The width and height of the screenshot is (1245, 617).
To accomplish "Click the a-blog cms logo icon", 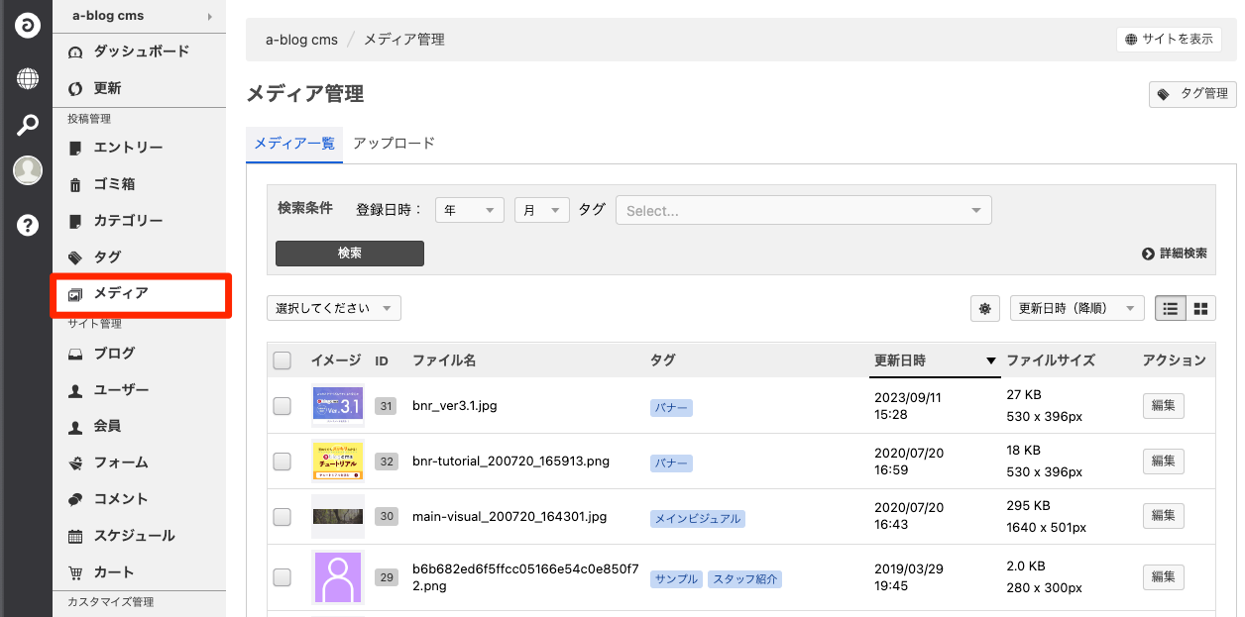I will tap(27, 26).
